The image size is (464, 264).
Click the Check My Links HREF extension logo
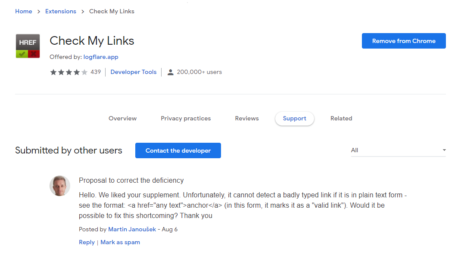point(28,46)
